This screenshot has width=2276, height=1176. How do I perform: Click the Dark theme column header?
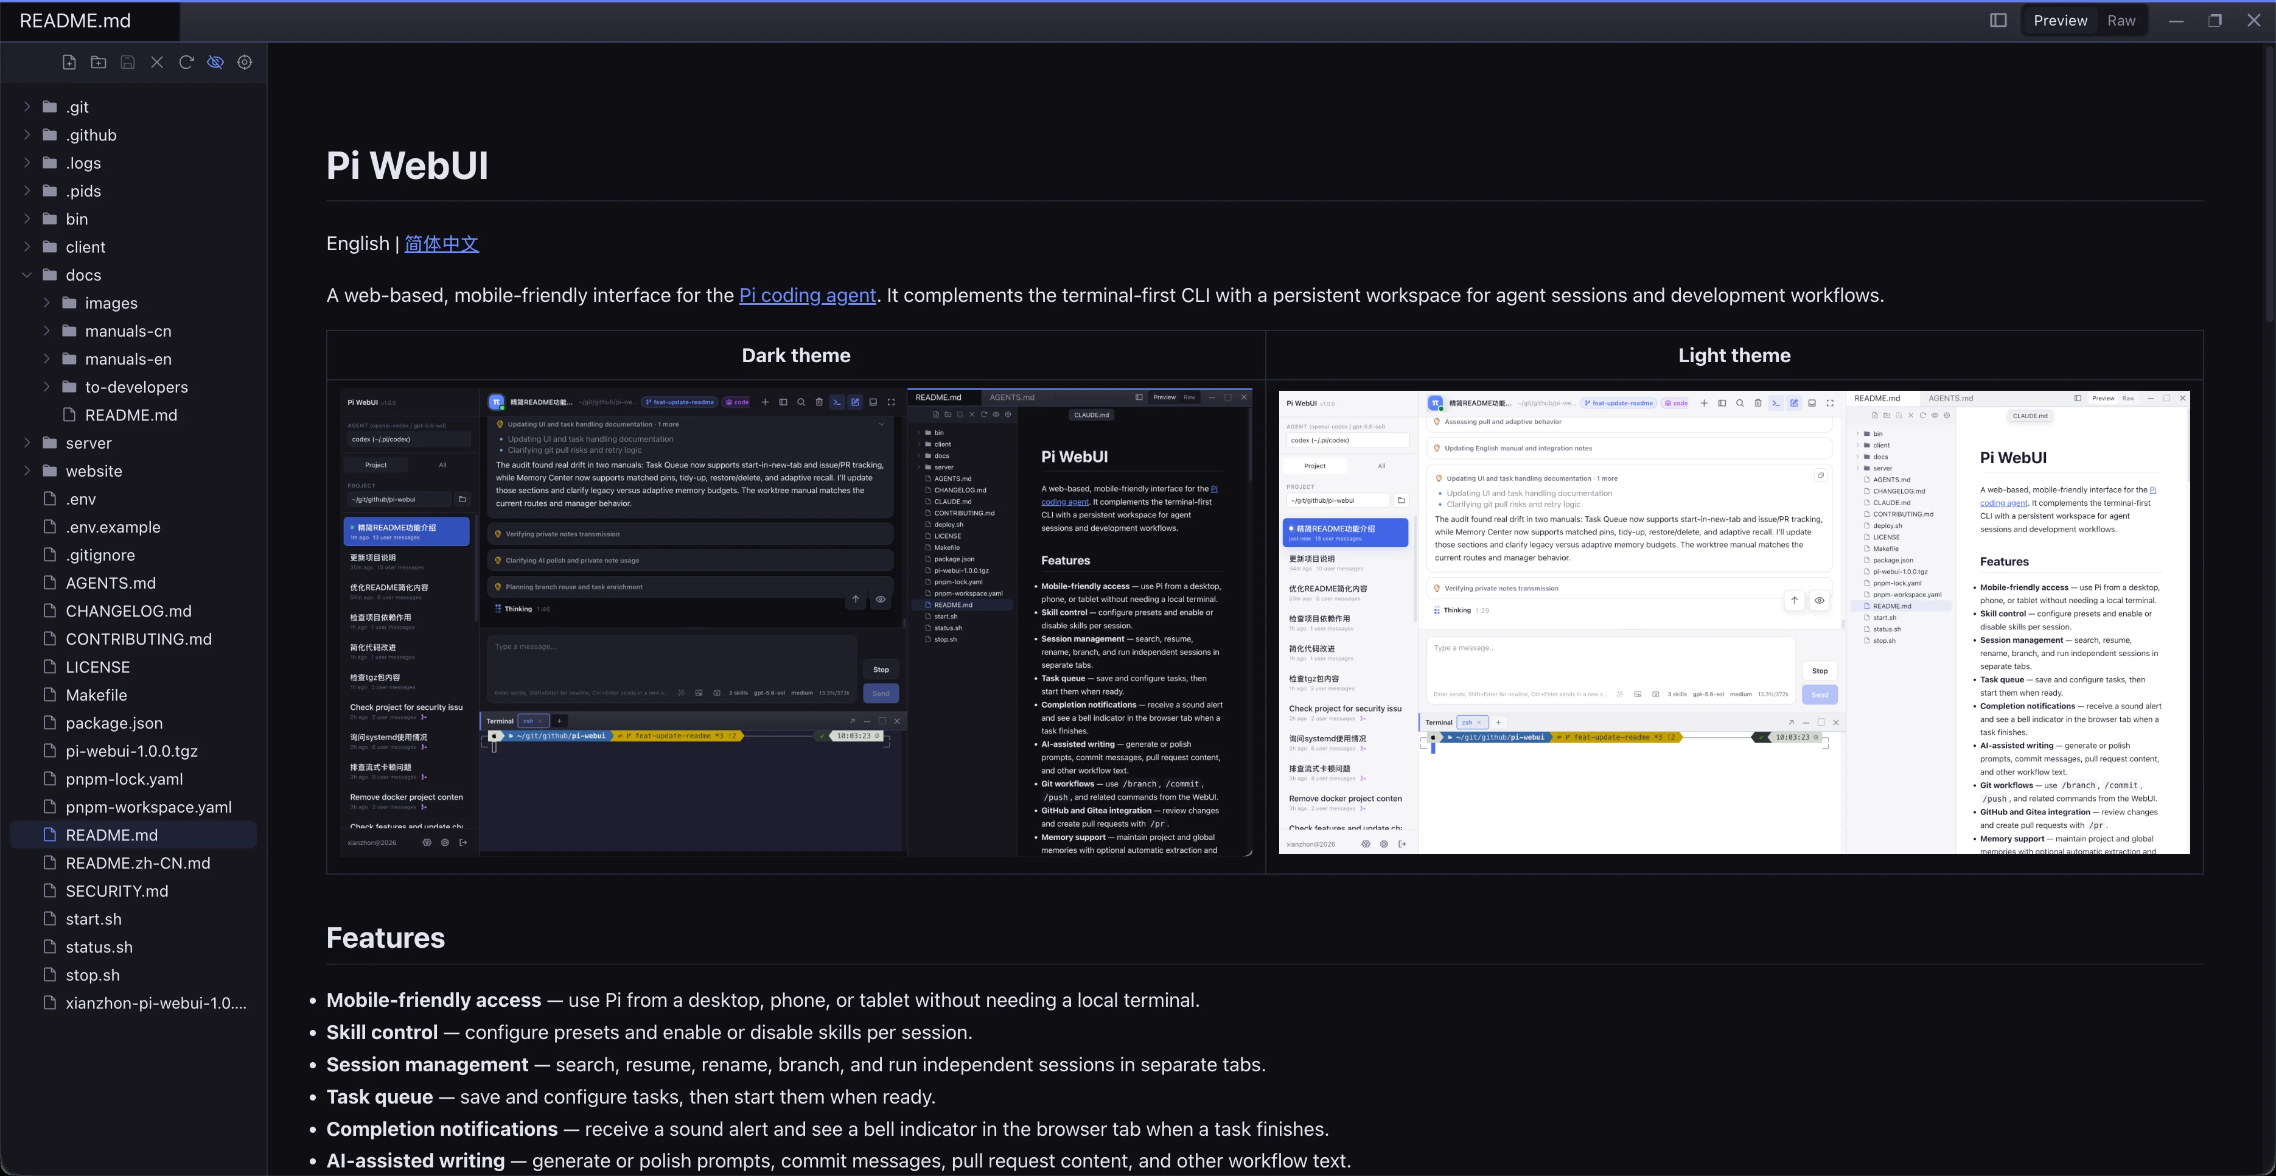coord(796,355)
